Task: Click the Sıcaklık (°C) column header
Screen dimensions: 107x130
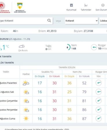Action: coord(47,72)
